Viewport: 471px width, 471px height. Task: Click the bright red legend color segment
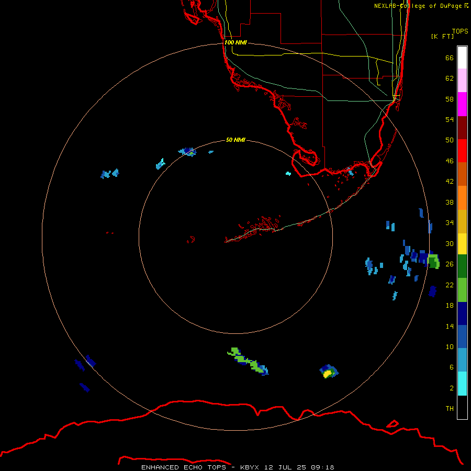click(x=462, y=151)
